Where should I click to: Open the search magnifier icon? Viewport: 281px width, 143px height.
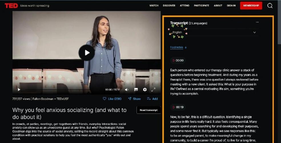tap(270, 5)
